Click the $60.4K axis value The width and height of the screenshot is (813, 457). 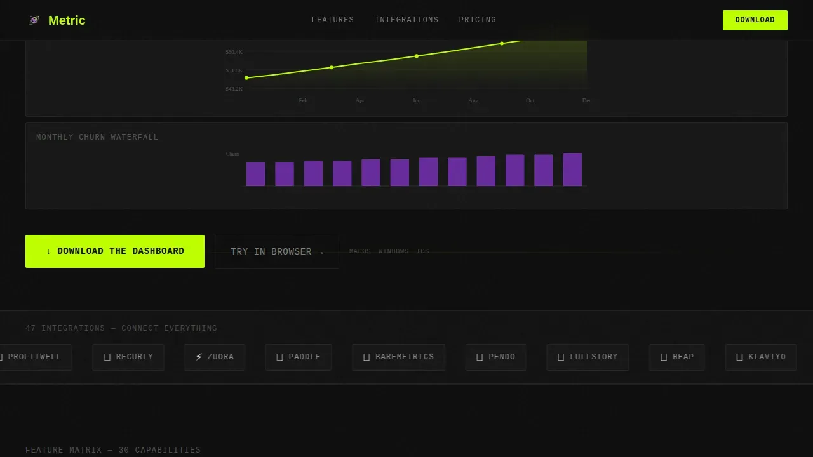pyautogui.click(x=234, y=52)
